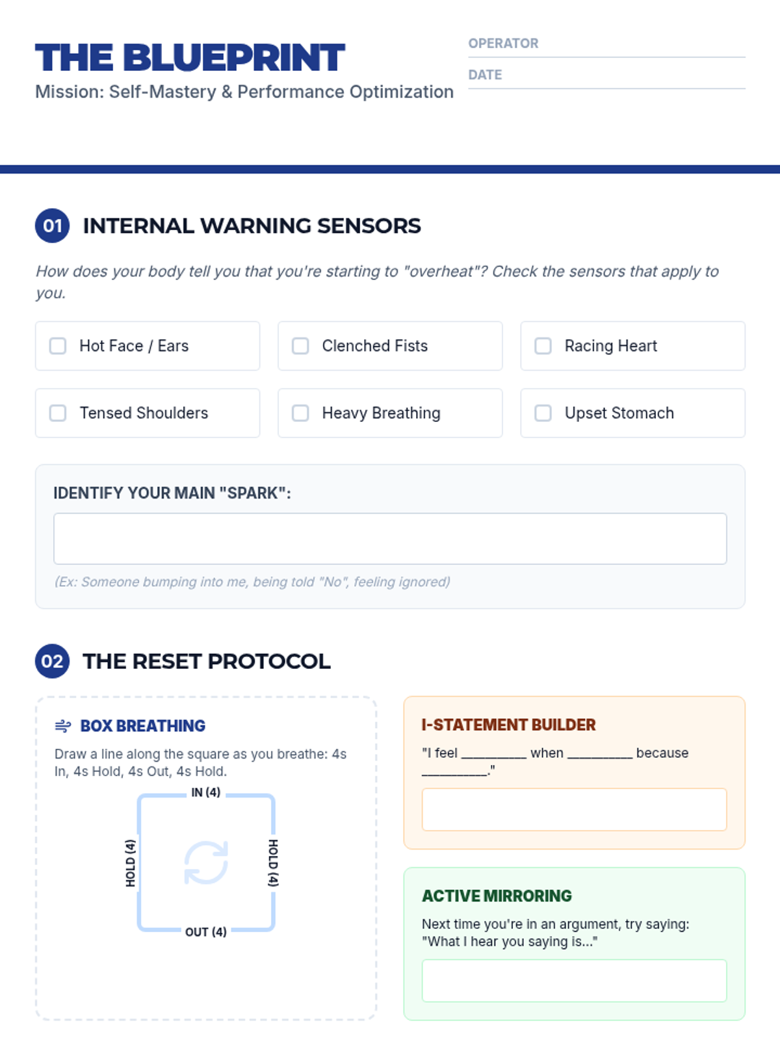Viewport: 780px width, 1040px height.
Task: Enable the Racing Heart checkbox
Action: pos(543,346)
